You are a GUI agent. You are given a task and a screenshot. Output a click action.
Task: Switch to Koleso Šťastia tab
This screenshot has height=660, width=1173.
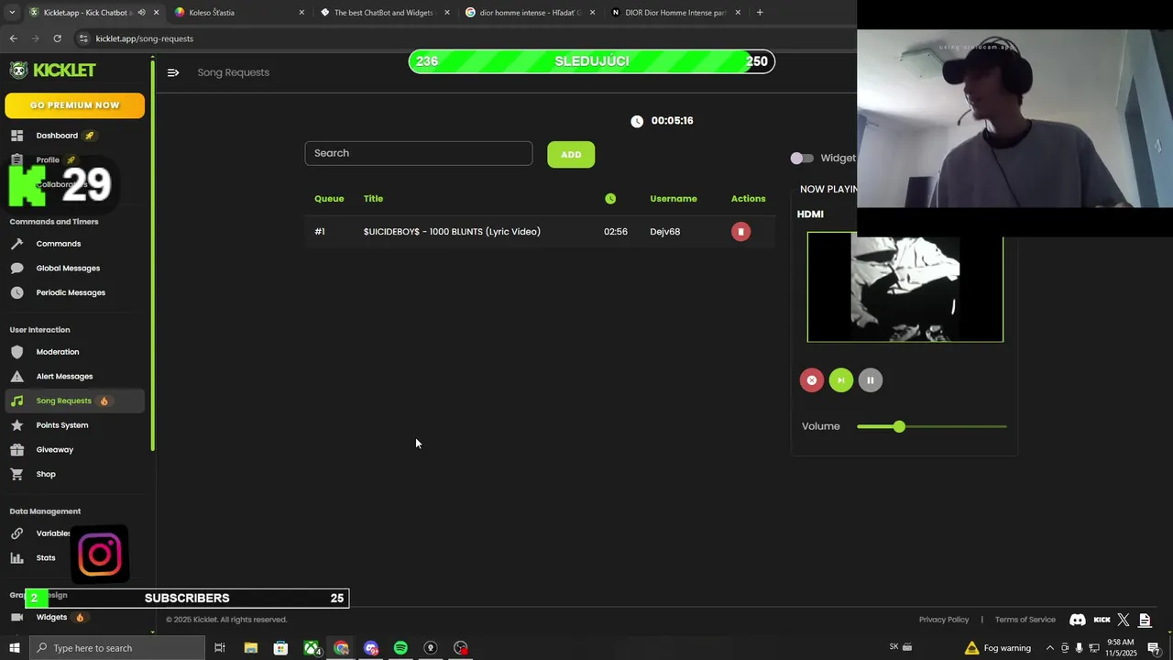coord(238,13)
